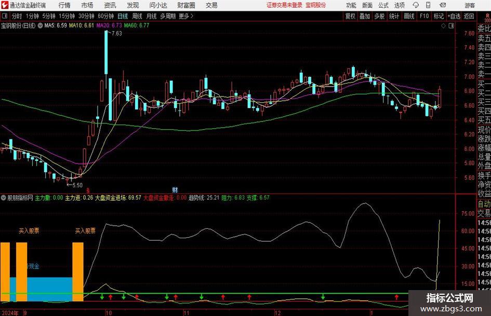The height and width of the screenshot is (316, 491).
Task: Switch to the 月线 monthly tab
Action: [152, 16]
